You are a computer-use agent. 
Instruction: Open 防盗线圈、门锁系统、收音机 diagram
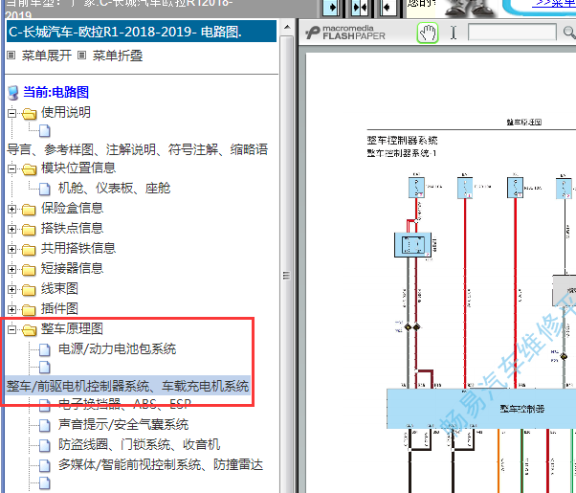139,444
